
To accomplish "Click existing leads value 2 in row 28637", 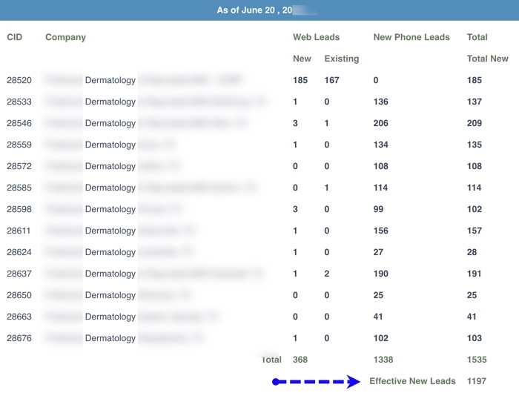I will 327,274.
